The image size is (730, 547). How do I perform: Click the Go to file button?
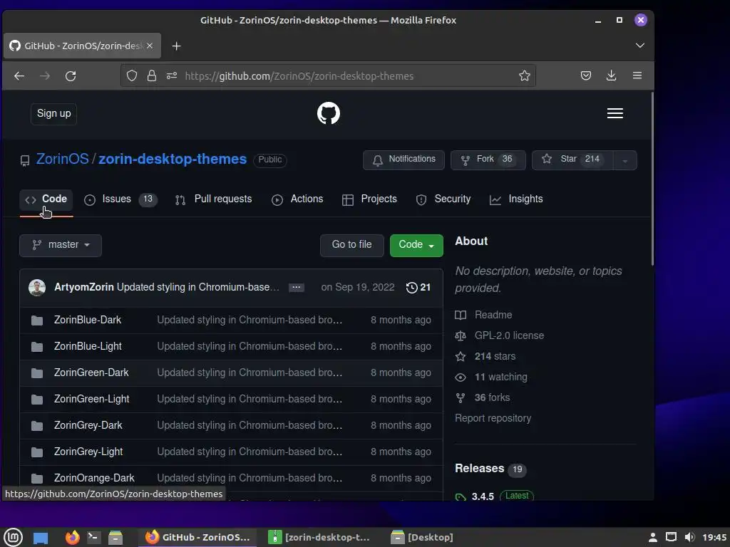[352, 245]
